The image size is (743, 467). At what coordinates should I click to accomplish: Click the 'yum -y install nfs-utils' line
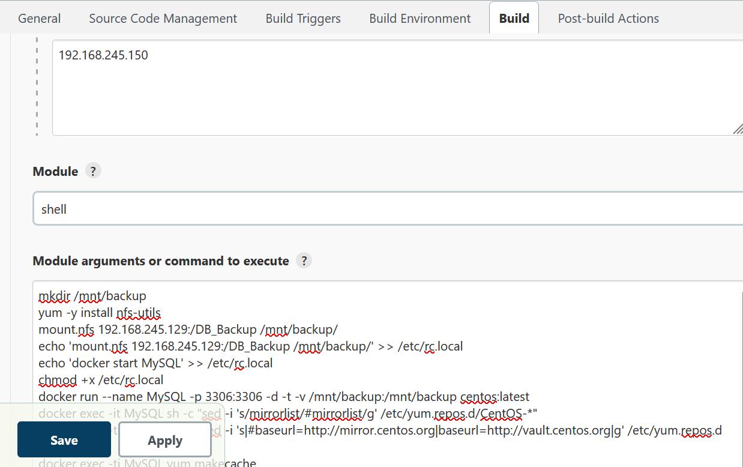[100, 313]
